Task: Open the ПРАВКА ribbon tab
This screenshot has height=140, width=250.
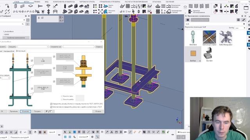Action: (x=37, y=2)
